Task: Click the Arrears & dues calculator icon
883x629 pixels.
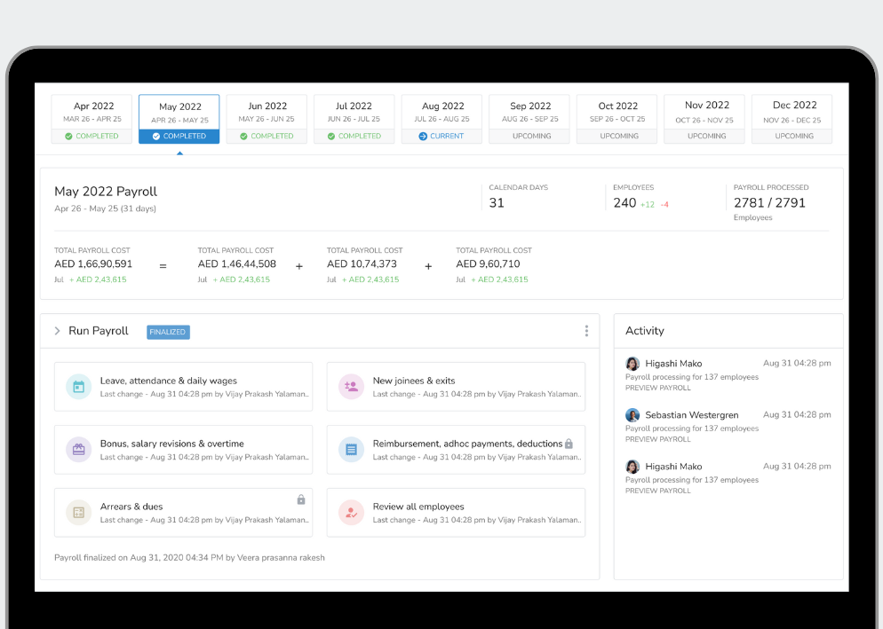Action: pos(79,513)
